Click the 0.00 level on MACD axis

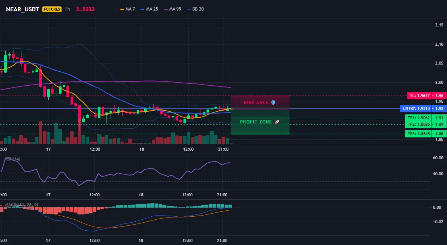click(437, 207)
